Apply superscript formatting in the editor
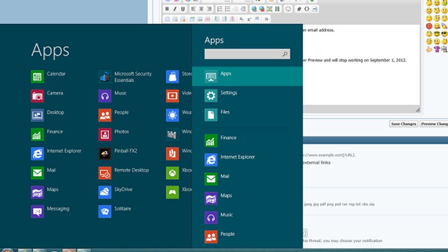The height and width of the screenshot is (252, 448). [249, 19]
